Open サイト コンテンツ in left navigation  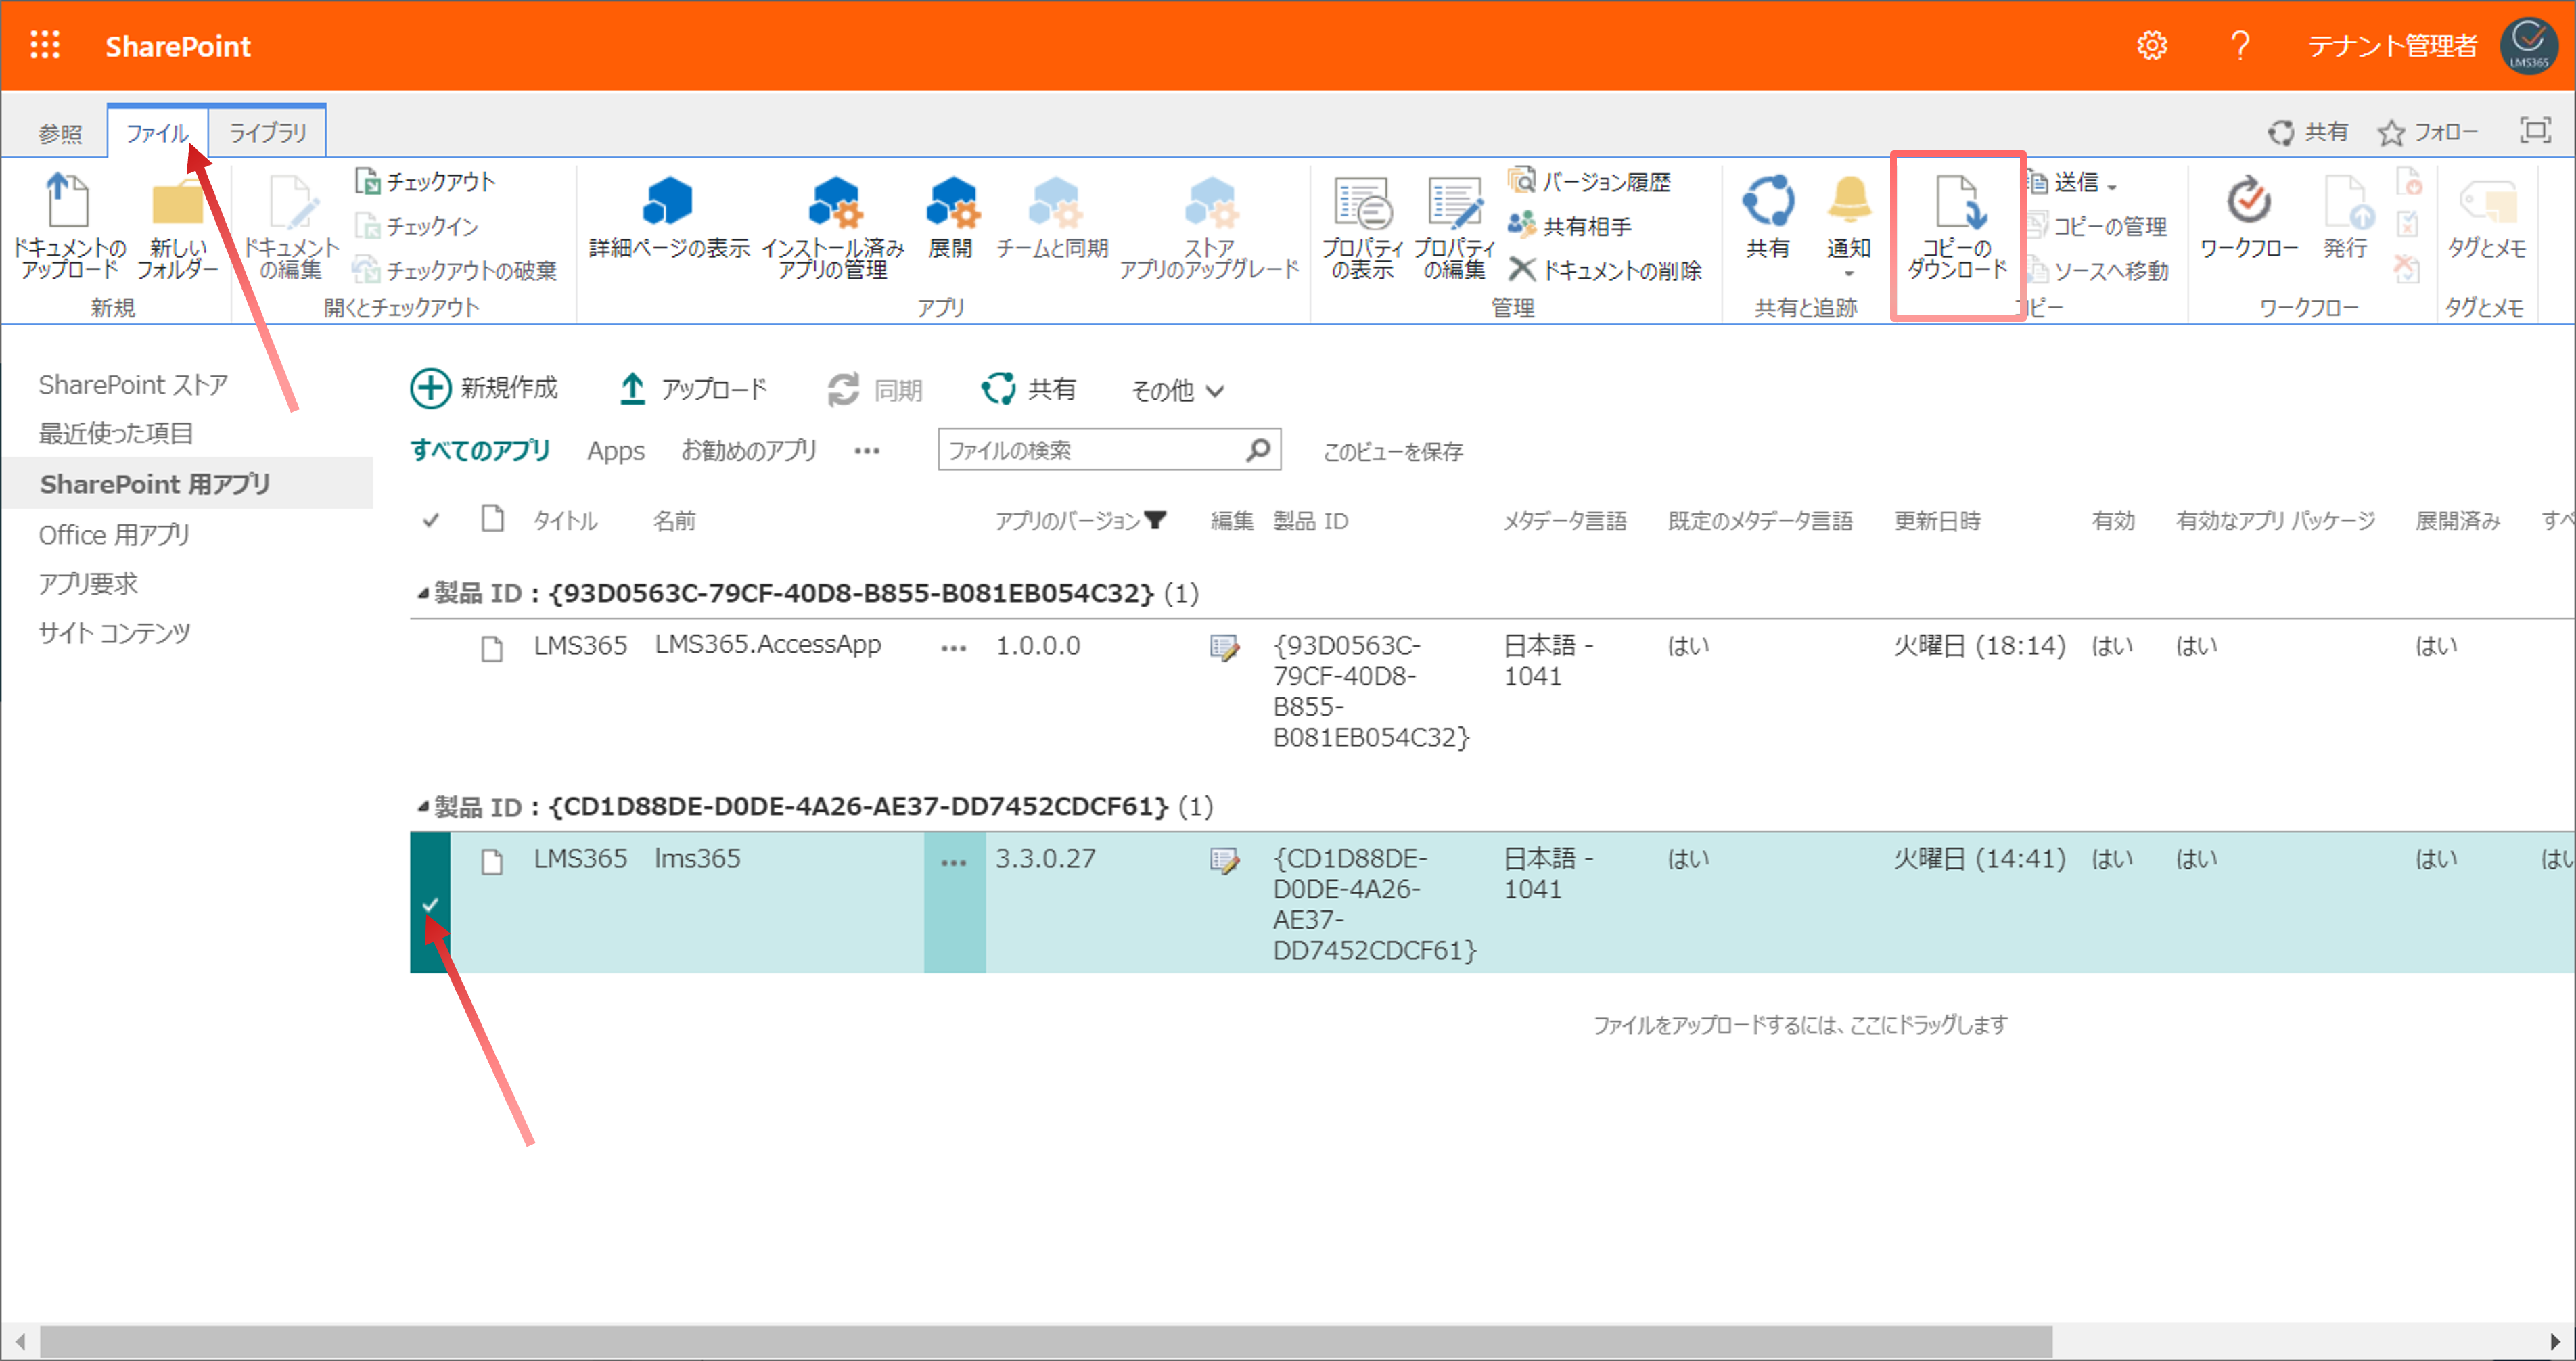[x=114, y=633]
